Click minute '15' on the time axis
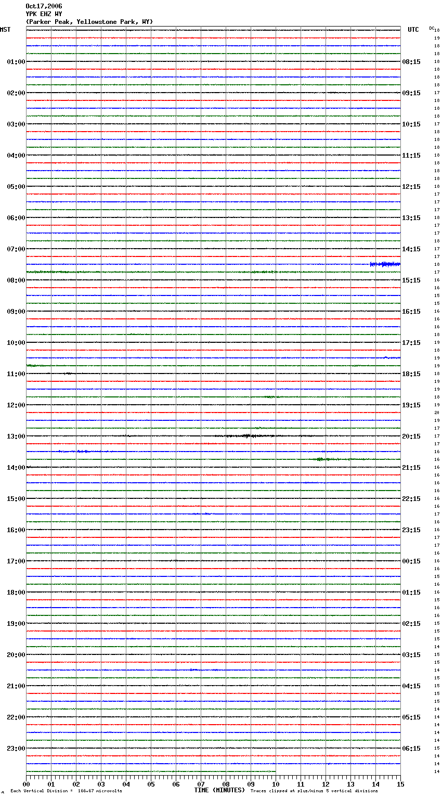Viewport: 442px width, 798px height. coord(400,784)
